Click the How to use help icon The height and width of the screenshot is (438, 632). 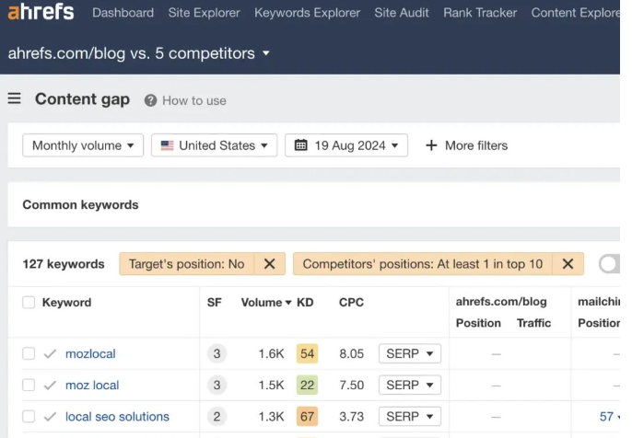tap(150, 100)
